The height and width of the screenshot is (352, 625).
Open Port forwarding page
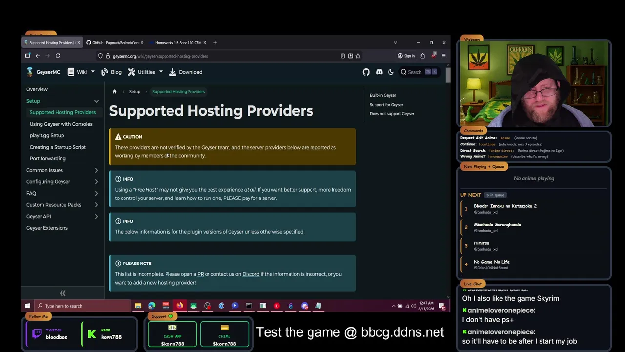(x=47, y=158)
